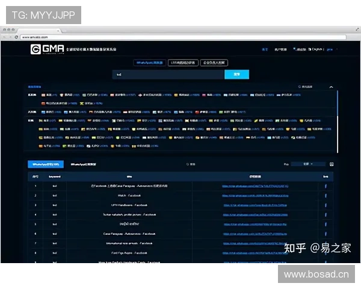The image size is (361, 289).
Task: Collapse the country filter panel with chevron
Action: [x=331, y=87]
